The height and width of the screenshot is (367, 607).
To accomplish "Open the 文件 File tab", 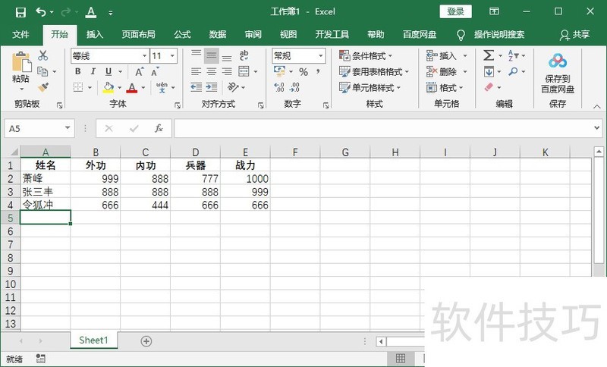I will coord(20,34).
